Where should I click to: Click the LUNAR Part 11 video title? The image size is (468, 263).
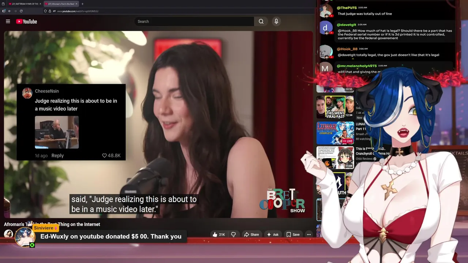(x=361, y=126)
